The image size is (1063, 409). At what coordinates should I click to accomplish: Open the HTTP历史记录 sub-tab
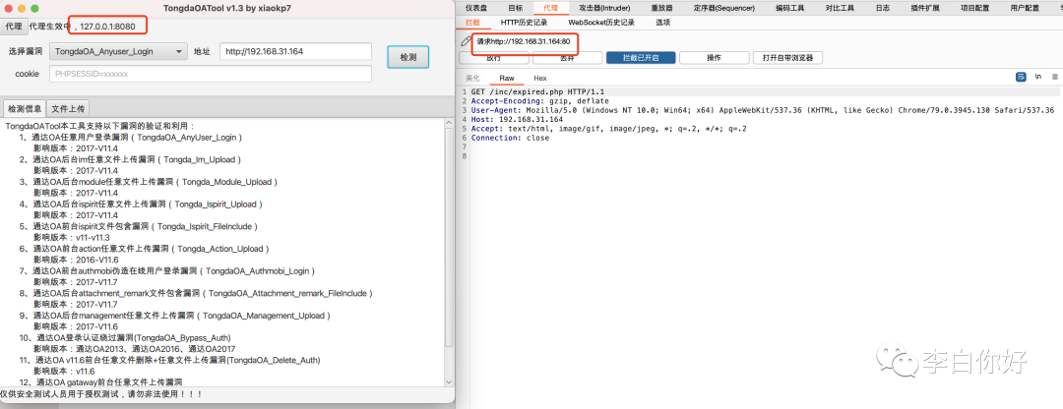pos(524,23)
